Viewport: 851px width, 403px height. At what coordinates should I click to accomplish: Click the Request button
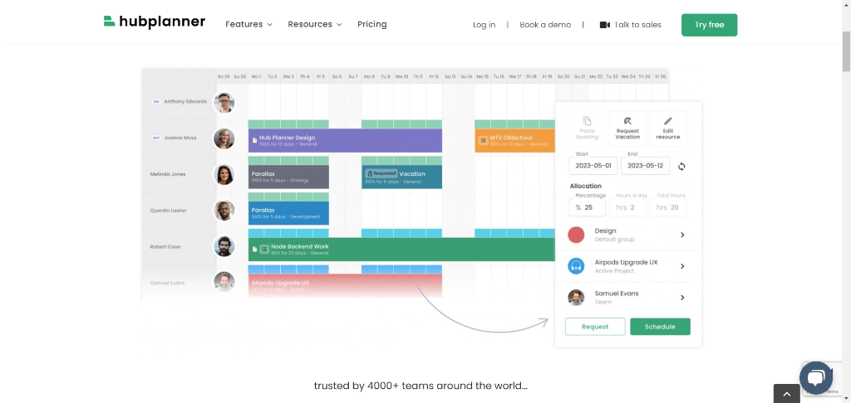tap(595, 327)
